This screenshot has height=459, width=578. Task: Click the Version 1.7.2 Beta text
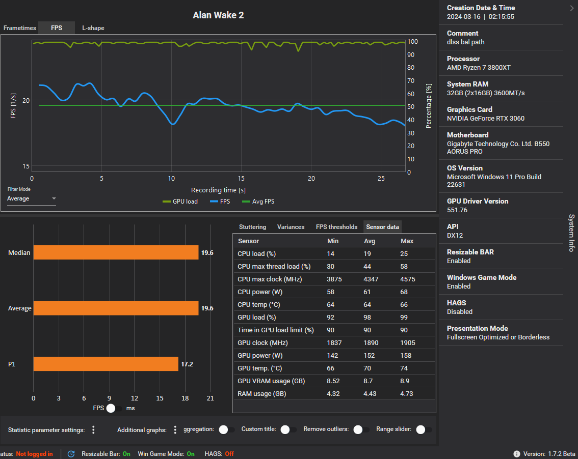click(x=549, y=454)
